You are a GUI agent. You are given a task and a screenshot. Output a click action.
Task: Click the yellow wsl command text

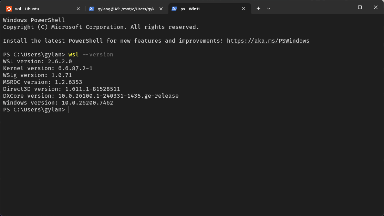(x=74, y=55)
